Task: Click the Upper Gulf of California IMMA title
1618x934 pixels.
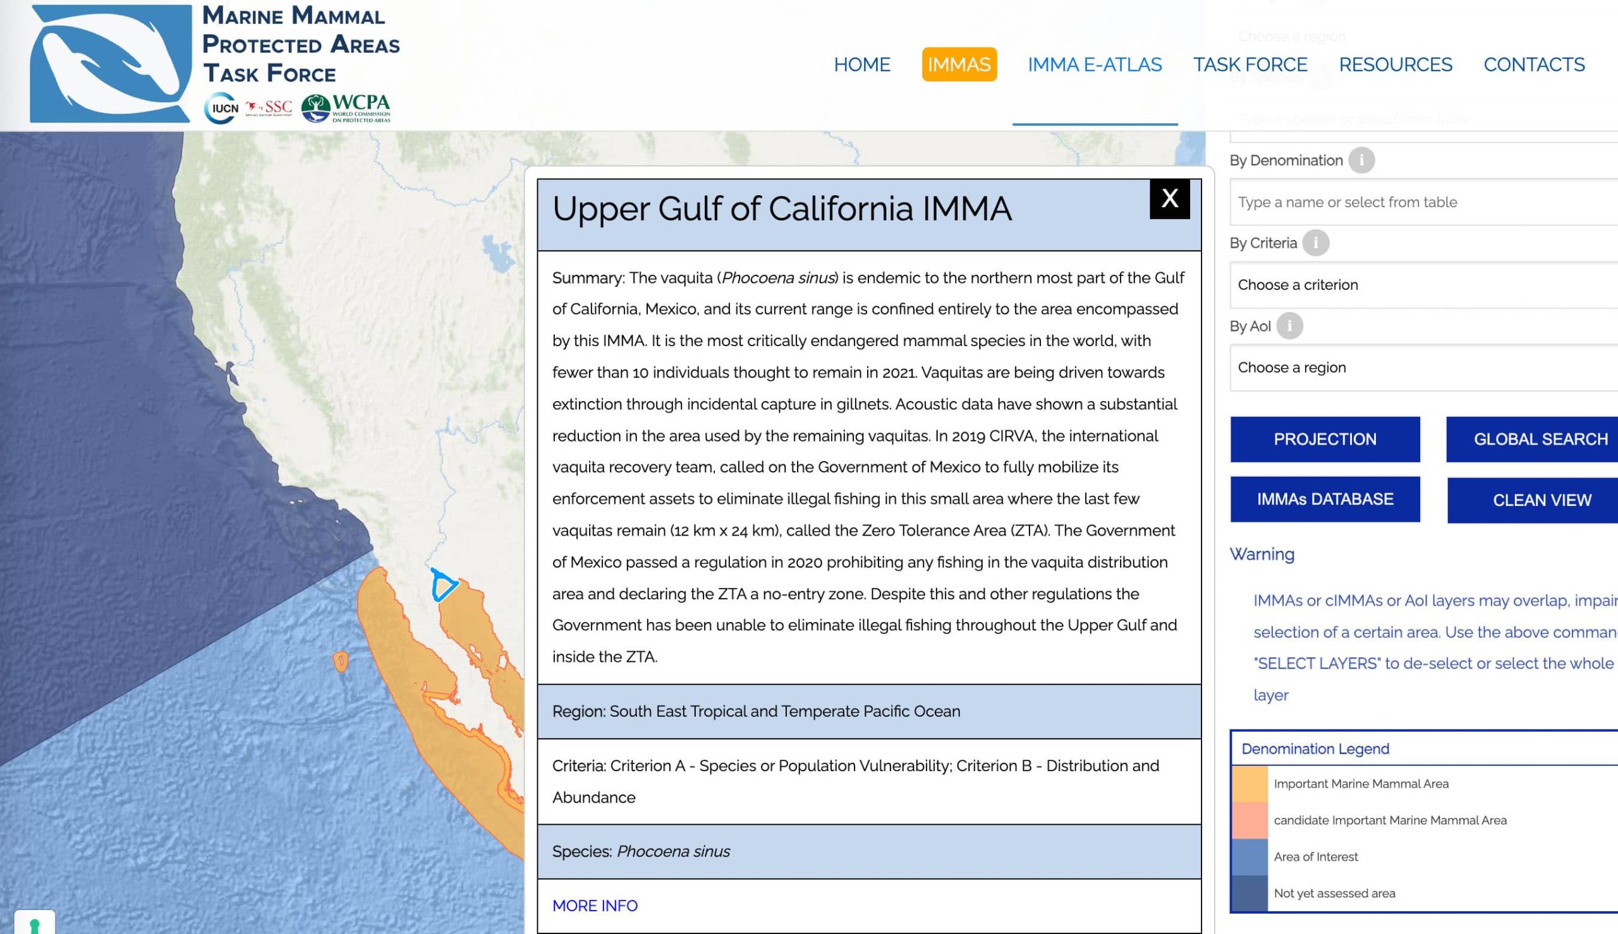Action: 782,209
